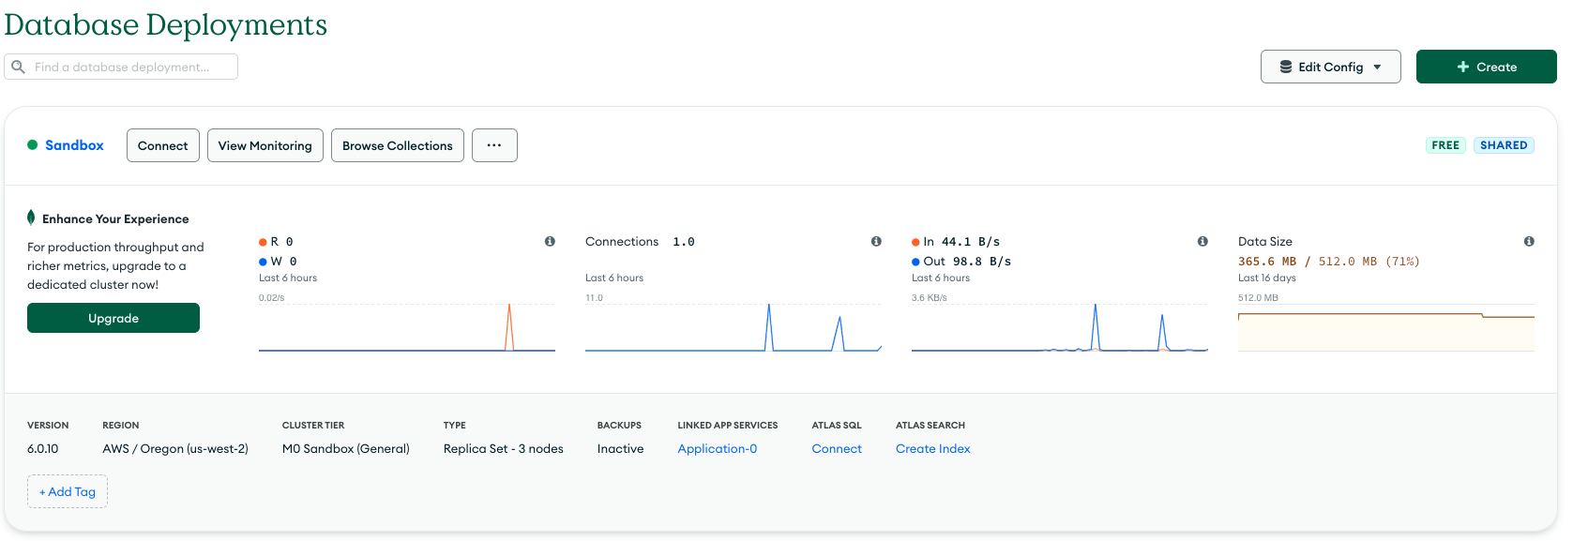Click the Atlas SQL Connect link

point(836,449)
